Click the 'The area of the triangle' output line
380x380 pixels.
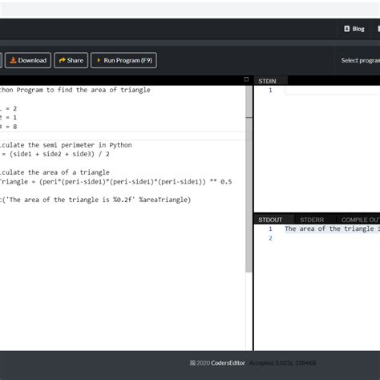tap(333, 228)
